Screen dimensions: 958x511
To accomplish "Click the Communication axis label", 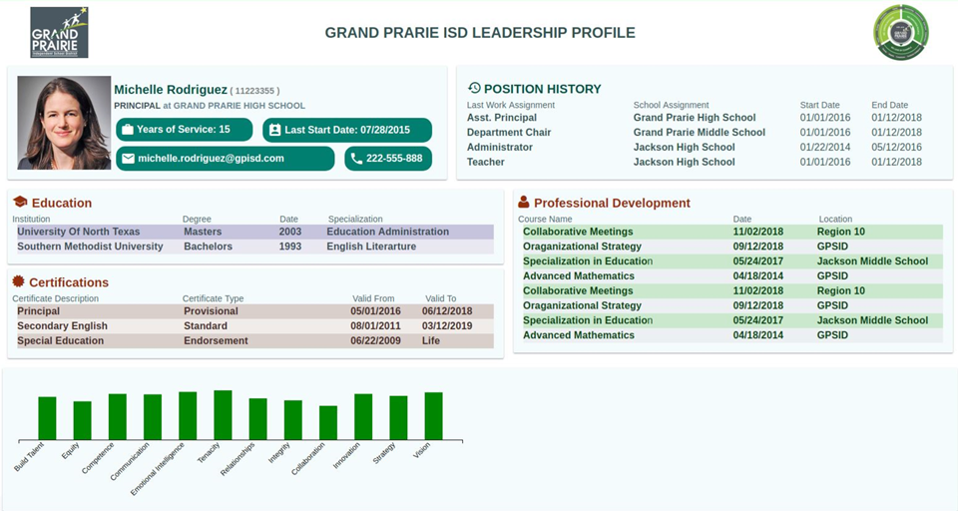I will click(x=130, y=461).
